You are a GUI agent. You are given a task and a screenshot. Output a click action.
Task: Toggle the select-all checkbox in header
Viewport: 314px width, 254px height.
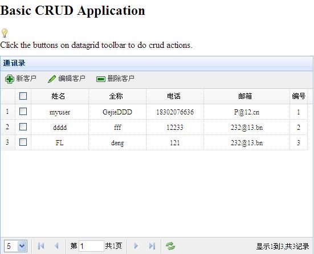click(23, 96)
